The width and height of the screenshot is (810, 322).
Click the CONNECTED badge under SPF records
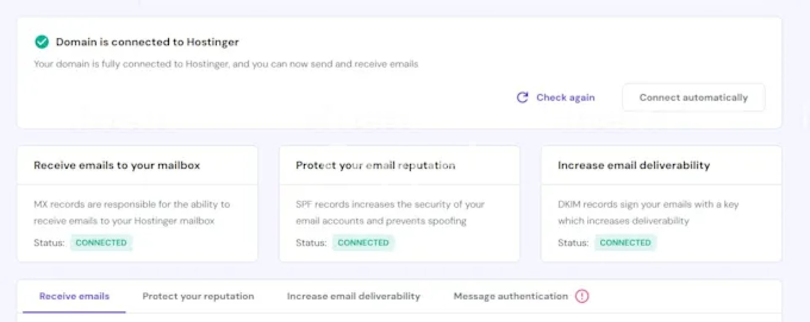363,243
